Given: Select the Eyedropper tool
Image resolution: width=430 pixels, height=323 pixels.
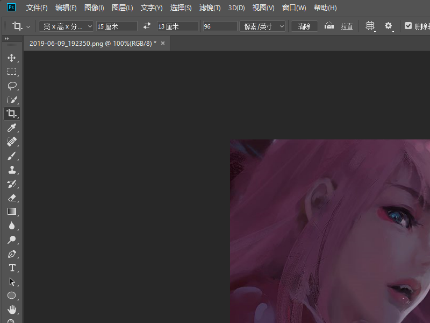Looking at the screenshot, I should (x=11, y=128).
